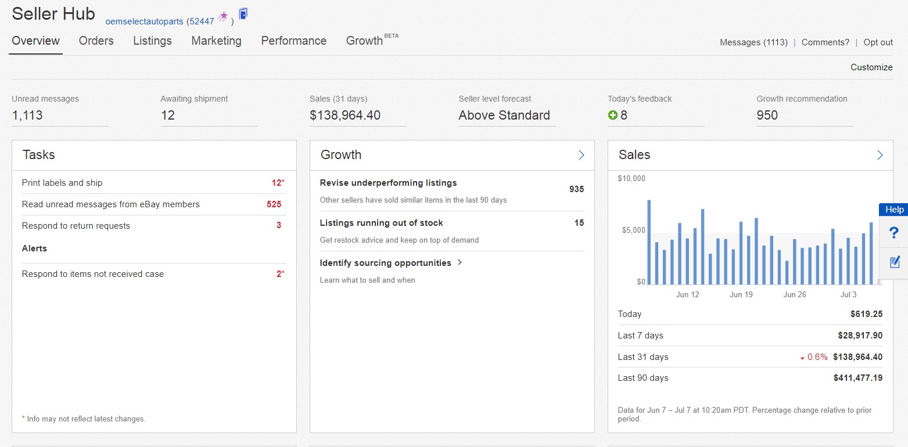Click the blue store icon beside seller name
This screenshot has width=908, height=447.
tap(243, 14)
